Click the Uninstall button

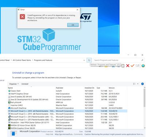tap(25, 84)
